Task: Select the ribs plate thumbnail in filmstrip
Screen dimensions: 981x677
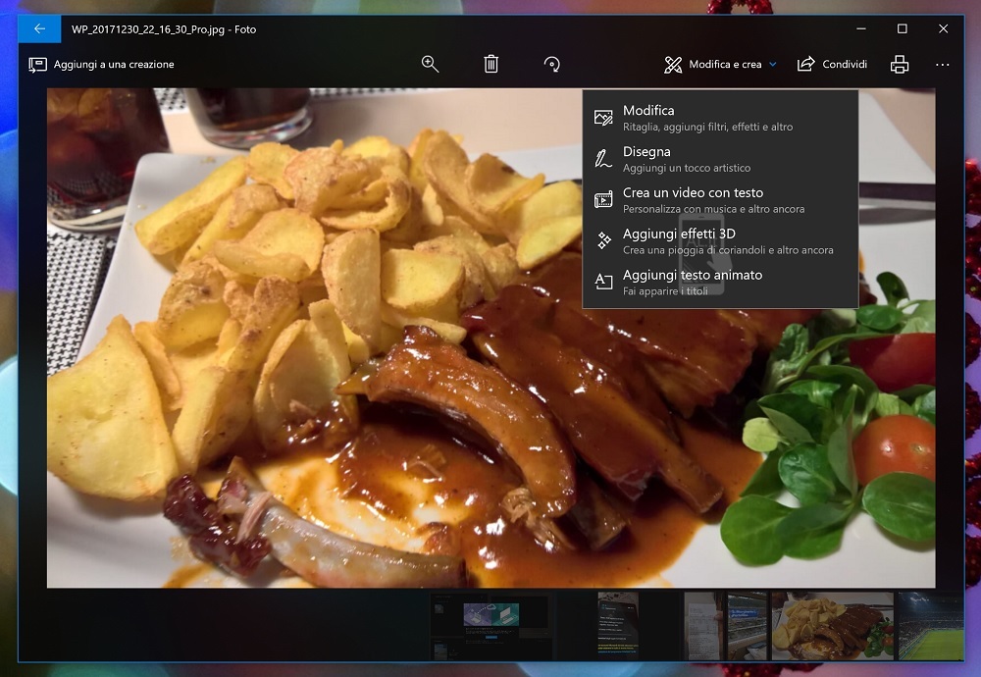Action: 832,626
